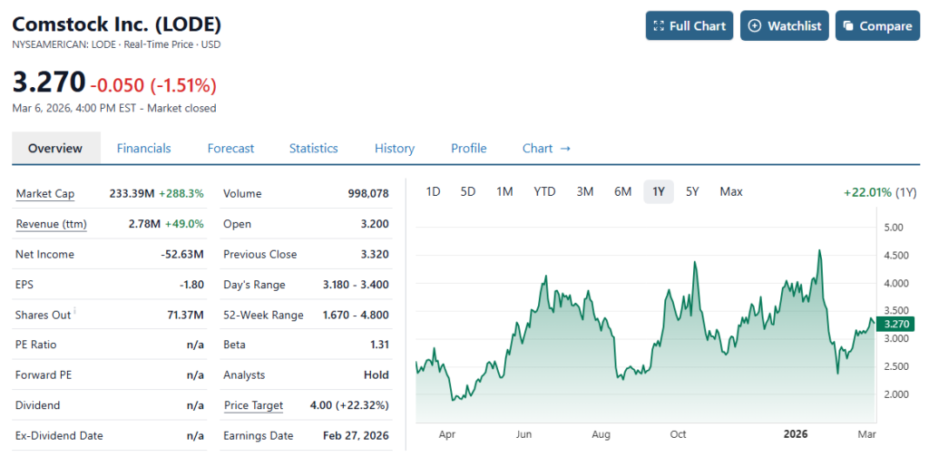Screen dimensions: 929x457
Task: Switch chart range to YTD
Action: coord(544,191)
